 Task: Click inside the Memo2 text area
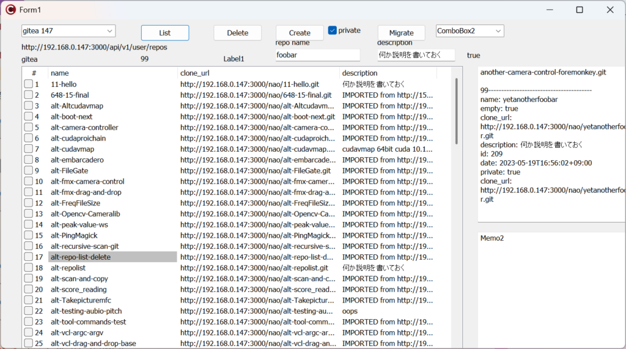(x=550, y=287)
